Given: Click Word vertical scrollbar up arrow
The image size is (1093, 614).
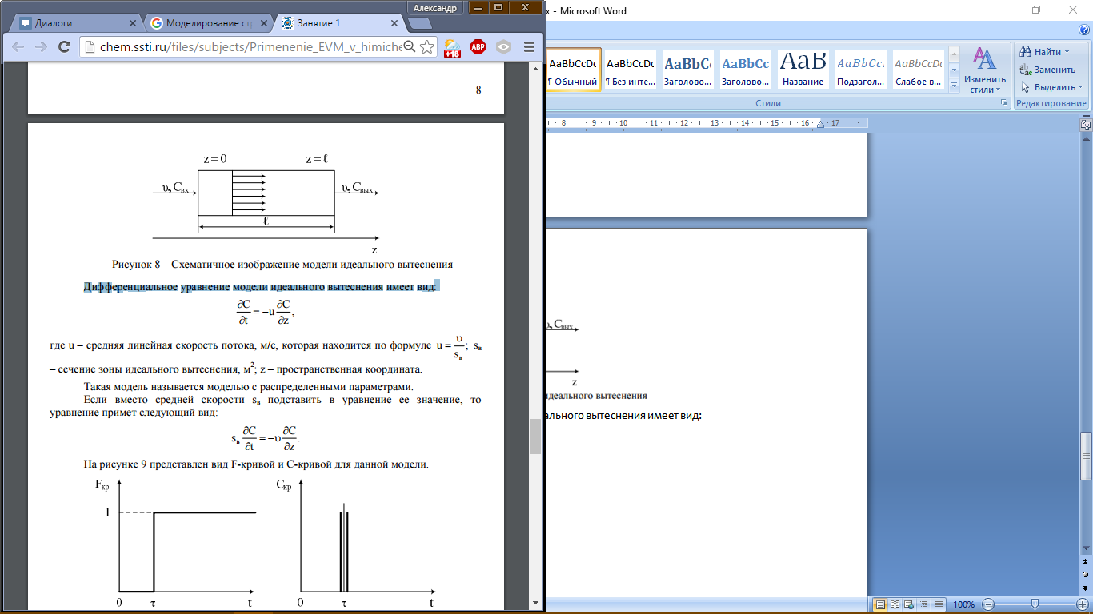Looking at the screenshot, I should pyautogui.click(x=1086, y=138).
